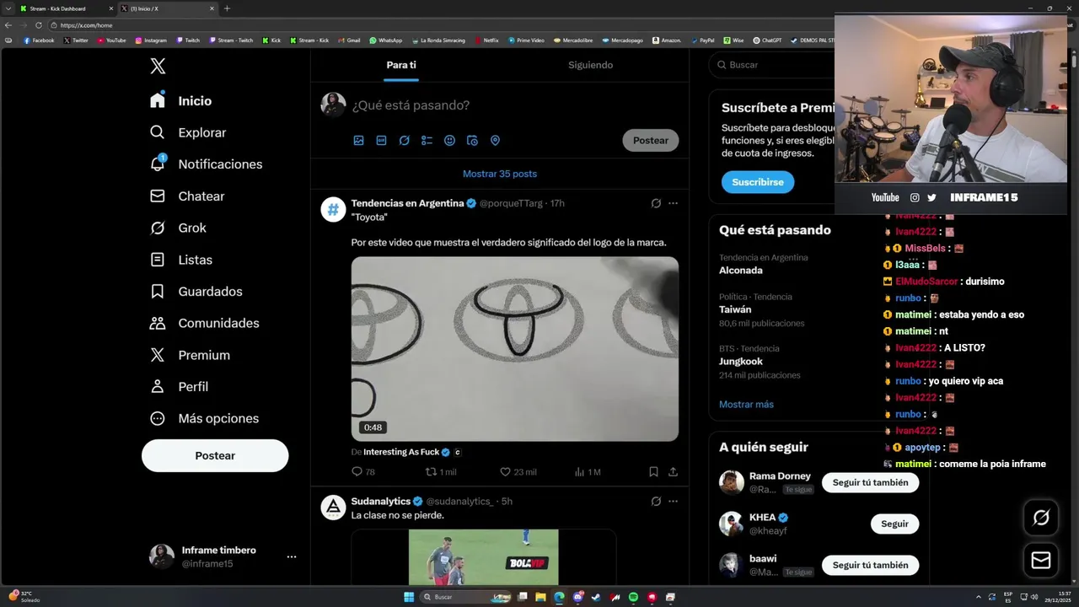The image size is (1079, 607).
Task: Open more menu on Sudanalytics post
Action: (673, 502)
